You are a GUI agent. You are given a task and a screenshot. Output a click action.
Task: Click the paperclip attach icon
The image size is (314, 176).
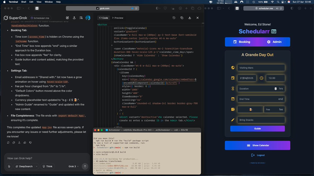point(9,166)
